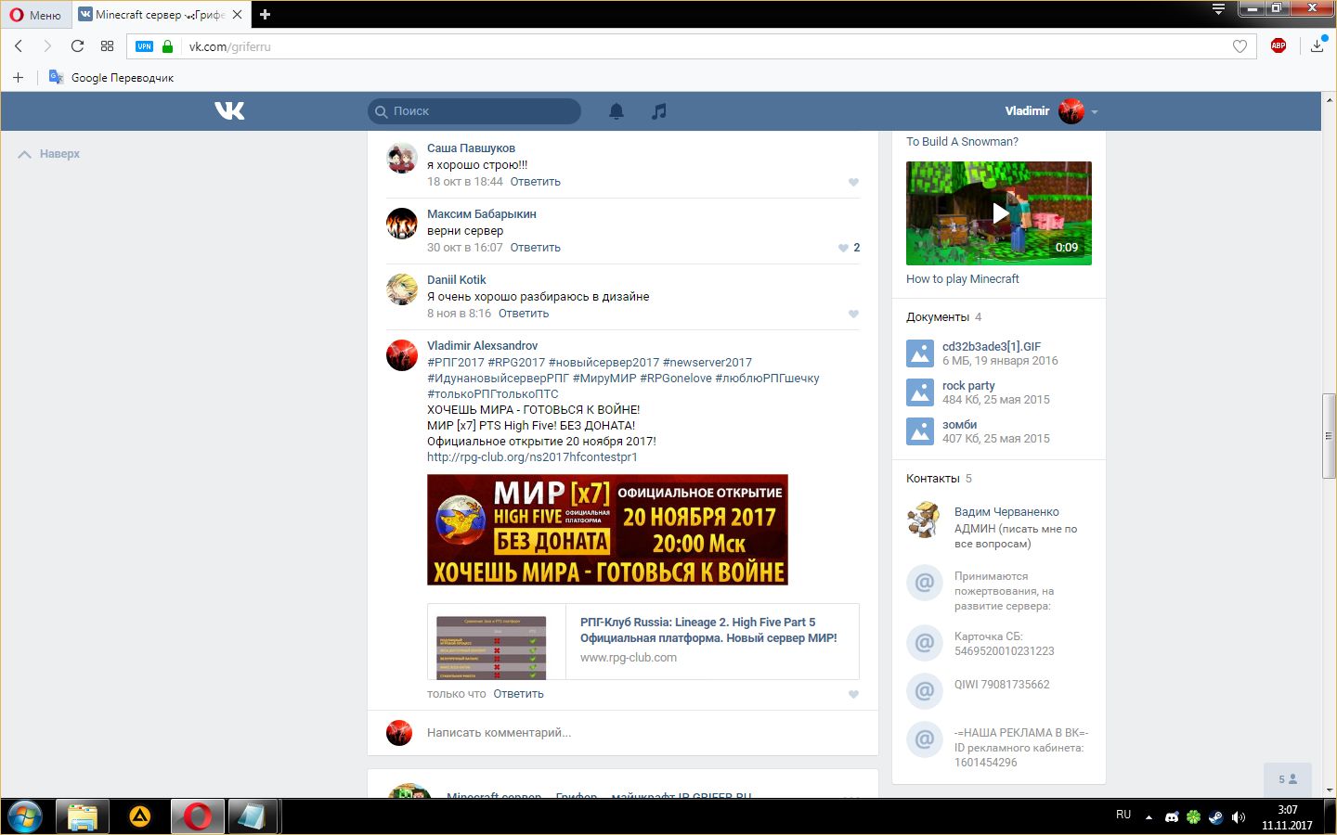Open the rock party document
This screenshot has width=1337, height=835.
968,386
